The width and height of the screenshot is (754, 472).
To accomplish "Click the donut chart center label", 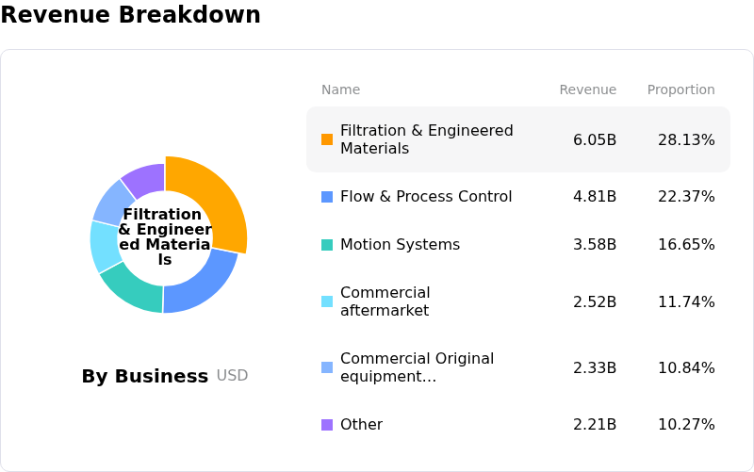I will click(165, 236).
